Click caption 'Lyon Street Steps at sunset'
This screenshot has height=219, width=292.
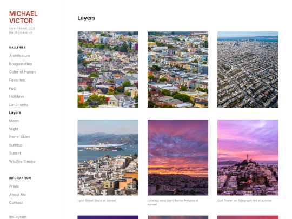pyautogui.click(x=97, y=201)
